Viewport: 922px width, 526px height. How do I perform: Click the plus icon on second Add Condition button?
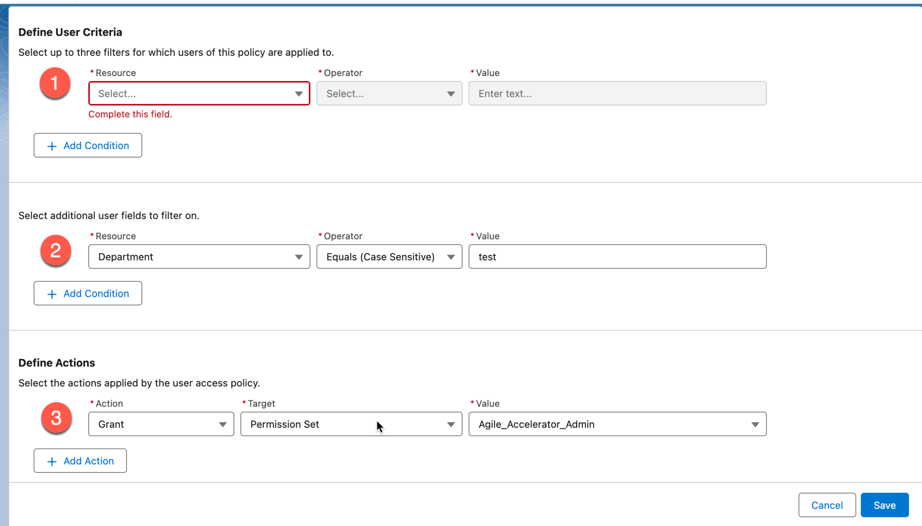point(51,293)
